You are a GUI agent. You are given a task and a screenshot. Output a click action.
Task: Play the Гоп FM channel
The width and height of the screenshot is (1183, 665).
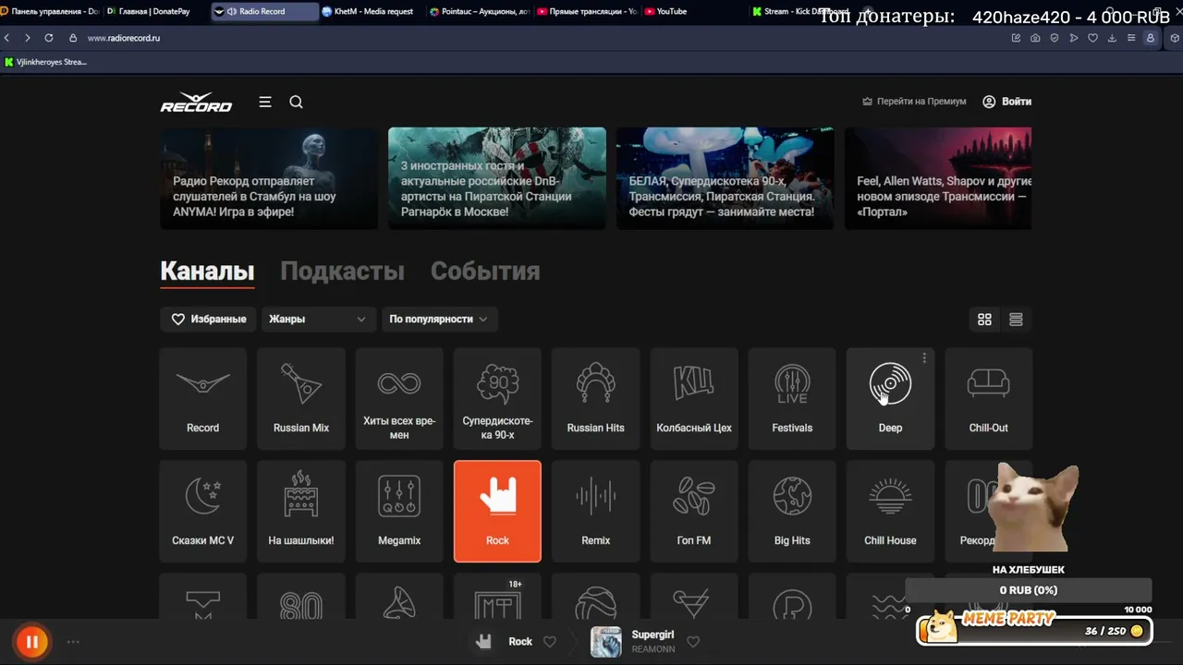pos(694,512)
